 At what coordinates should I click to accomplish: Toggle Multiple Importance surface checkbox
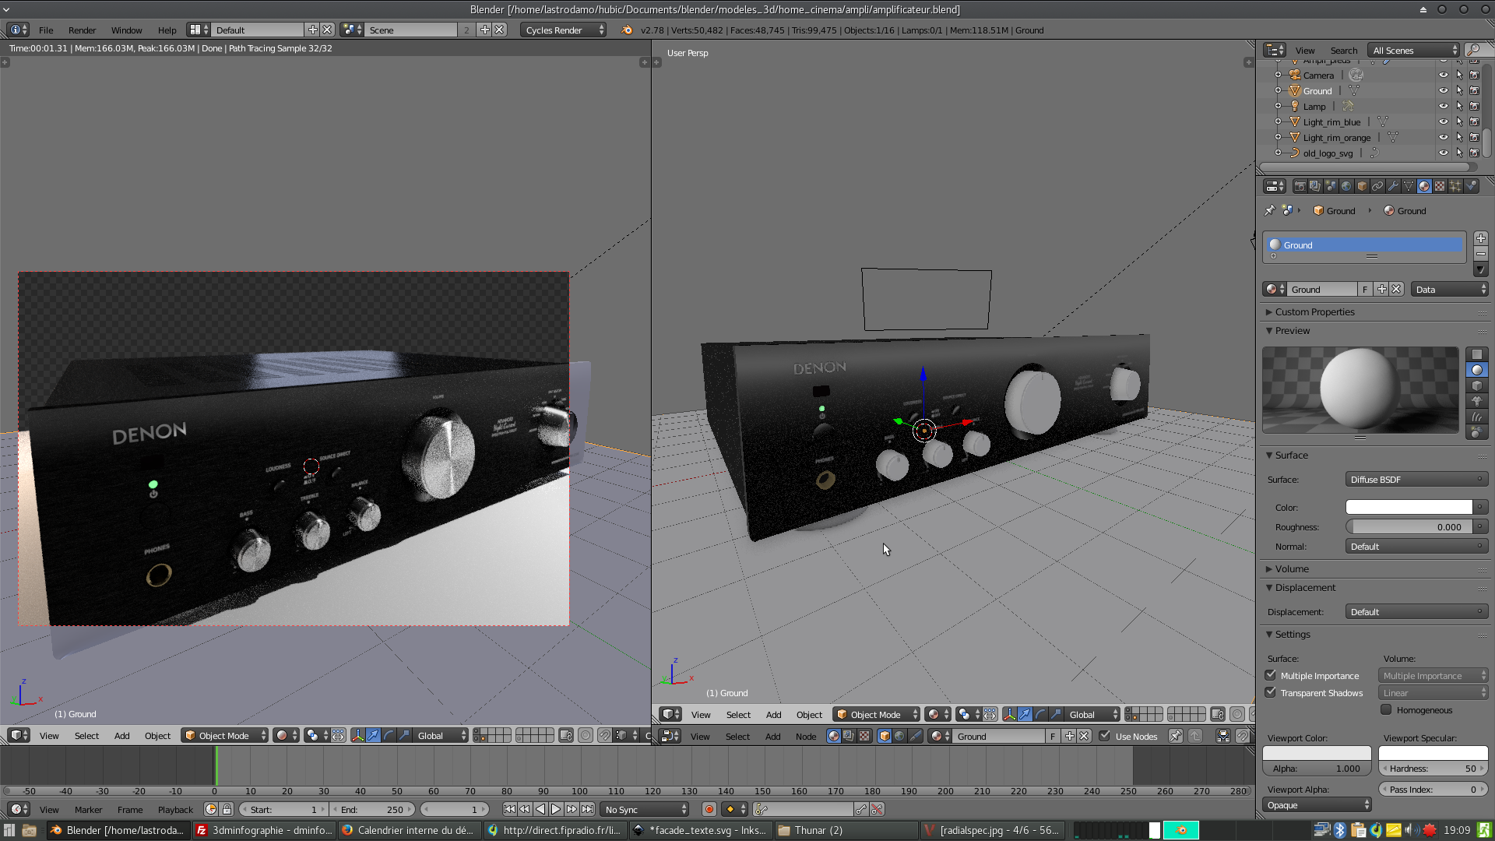[1271, 675]
